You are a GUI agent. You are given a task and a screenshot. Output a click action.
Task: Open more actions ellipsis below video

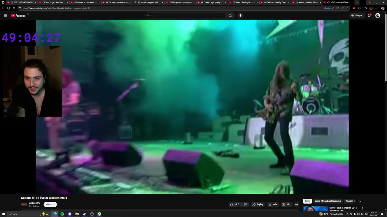(x=296, y=204)
